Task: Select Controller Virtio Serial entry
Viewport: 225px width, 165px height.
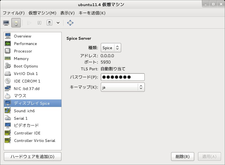Action: tap(33, 141)
